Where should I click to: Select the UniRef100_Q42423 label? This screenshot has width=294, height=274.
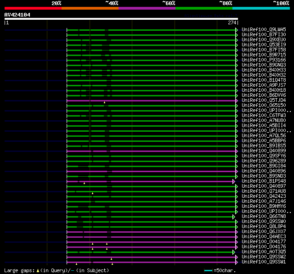tap(264, 196)
